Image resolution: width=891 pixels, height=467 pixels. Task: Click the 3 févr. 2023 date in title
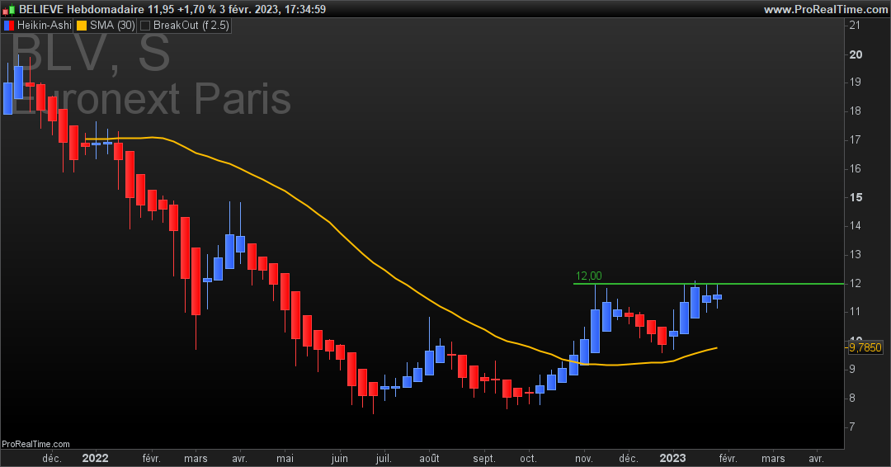pos(251,9)
